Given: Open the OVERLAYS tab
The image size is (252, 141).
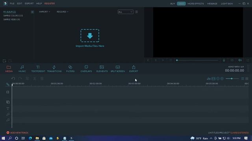Looking at the screenshot, I should coord(86,69).
